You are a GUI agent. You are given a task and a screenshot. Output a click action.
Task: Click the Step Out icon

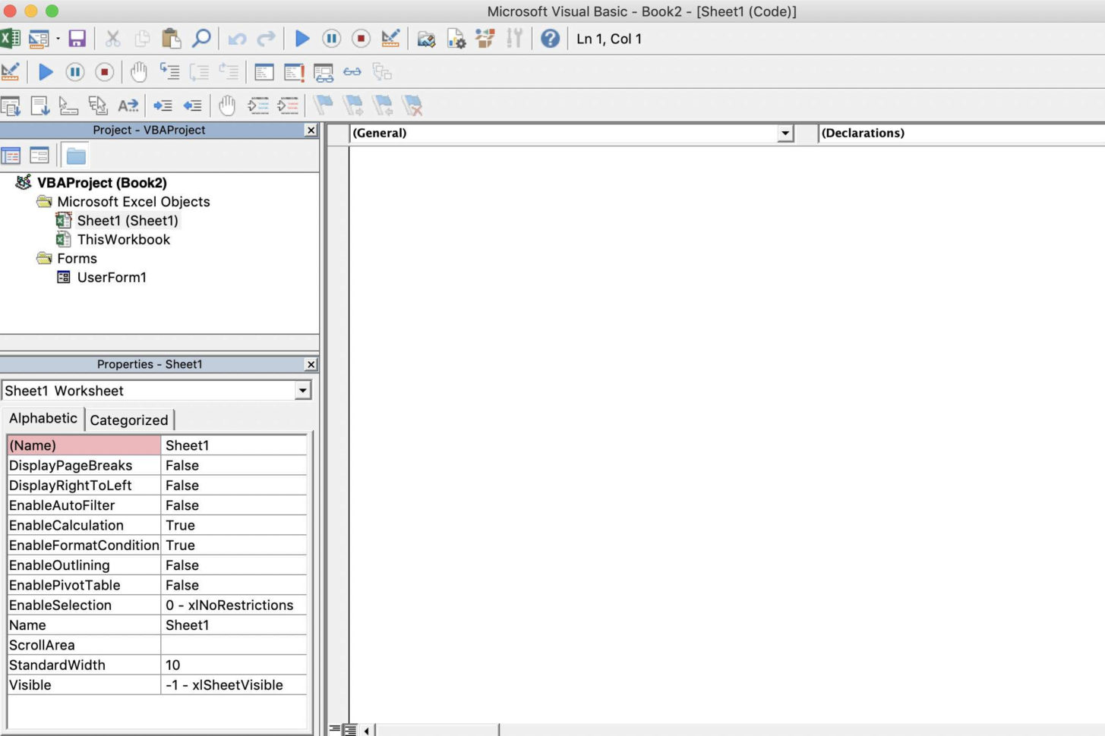[x=229, y=72]
